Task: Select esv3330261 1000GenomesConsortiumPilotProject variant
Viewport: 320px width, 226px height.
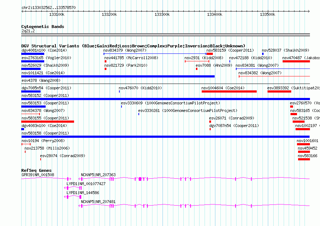Action: tap(188, 110)
